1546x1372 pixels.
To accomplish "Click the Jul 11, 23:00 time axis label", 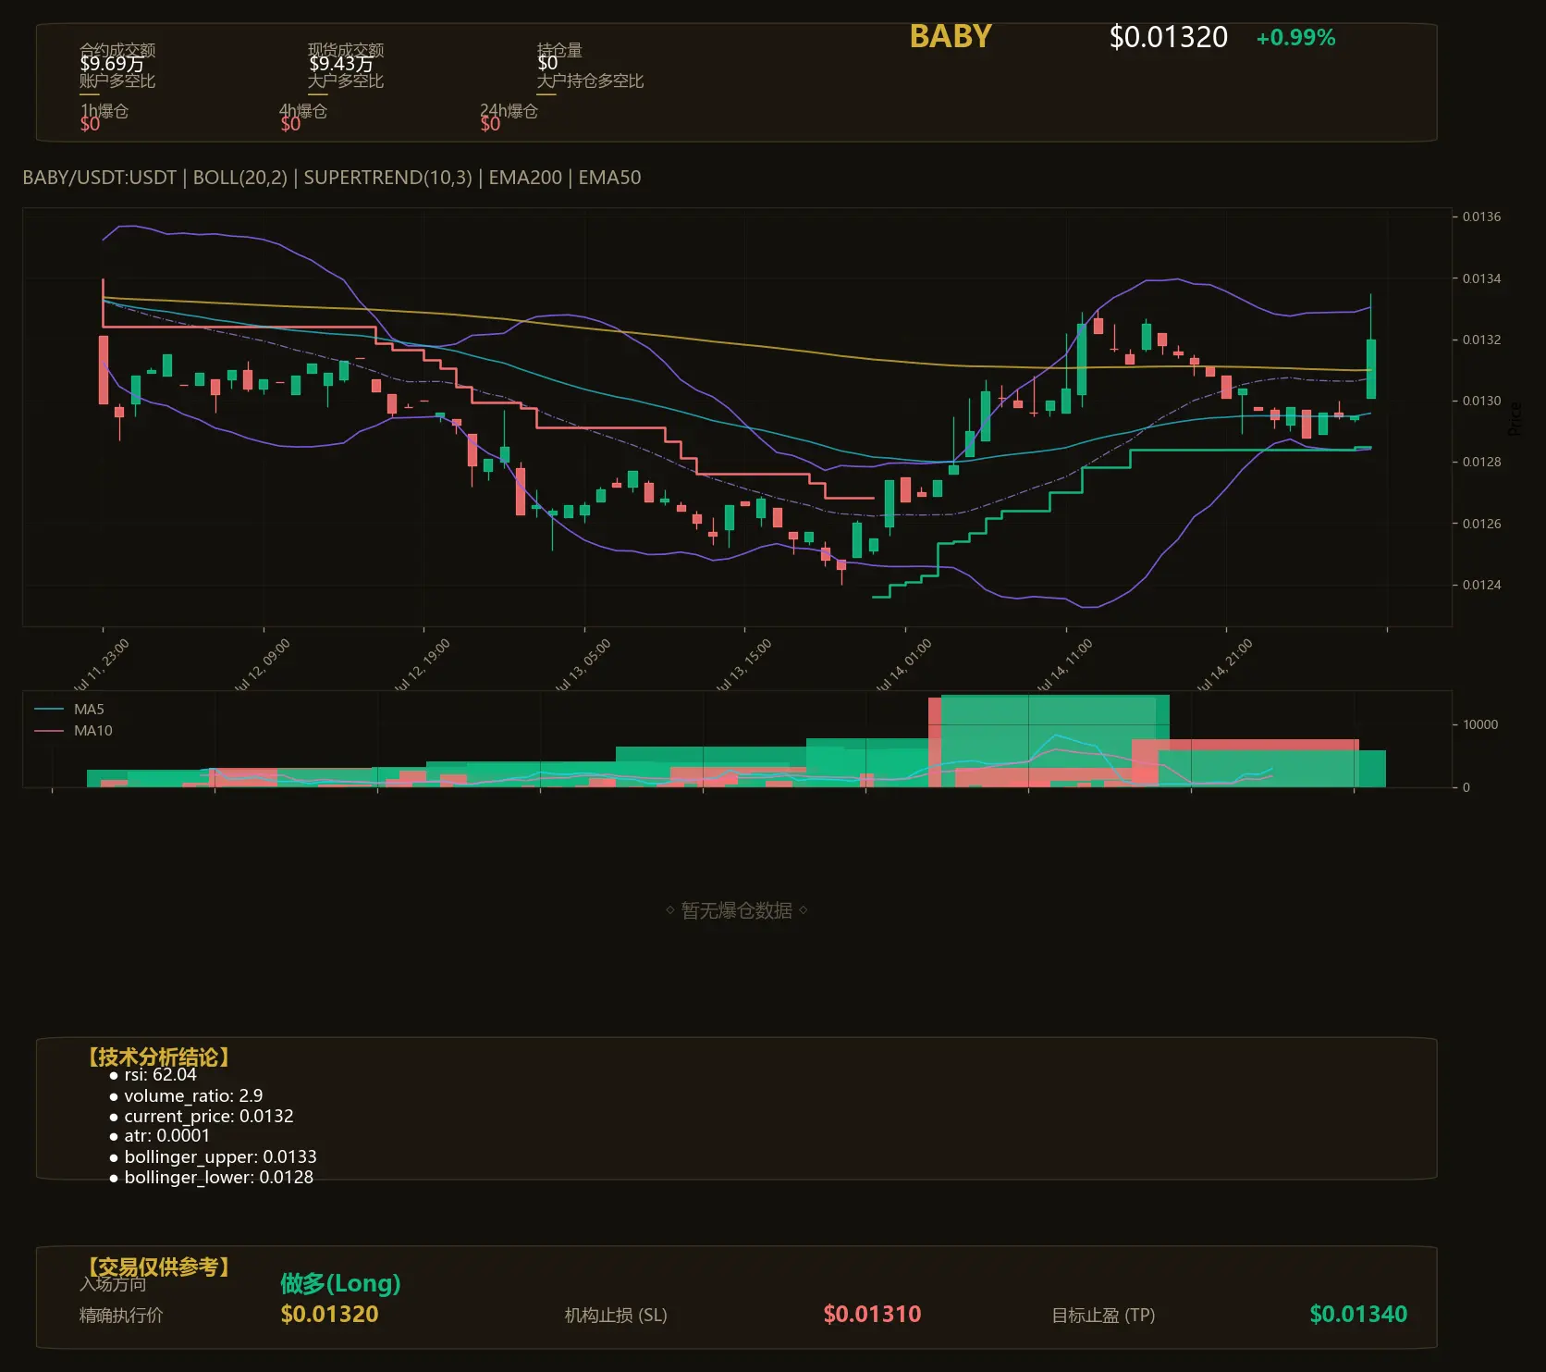I will (x=101, y=665).
